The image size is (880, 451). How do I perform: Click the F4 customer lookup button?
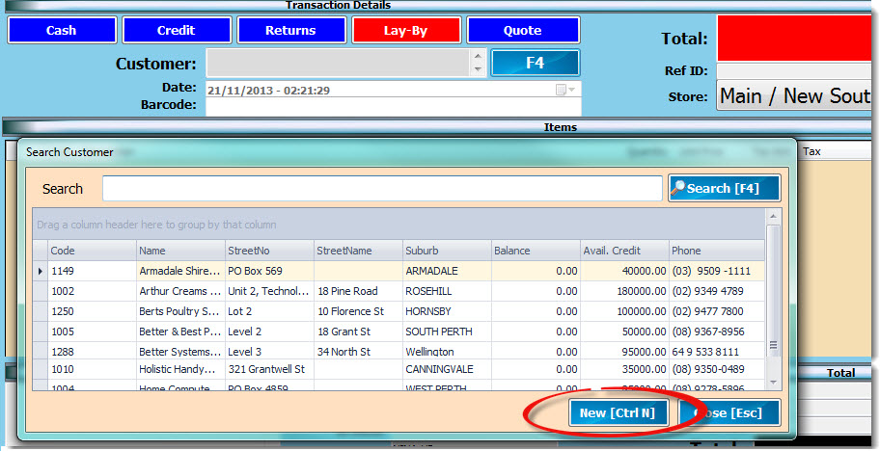tap(535, 63)
